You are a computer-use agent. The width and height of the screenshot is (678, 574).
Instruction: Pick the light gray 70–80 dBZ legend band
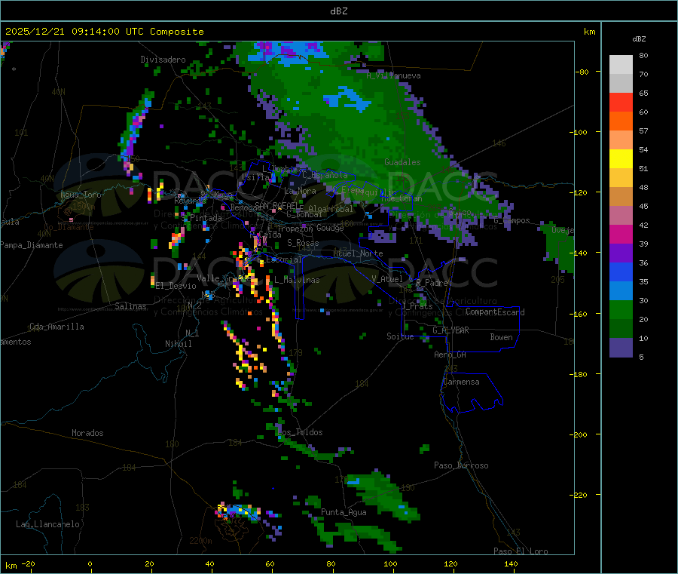[x=621, y=65]
